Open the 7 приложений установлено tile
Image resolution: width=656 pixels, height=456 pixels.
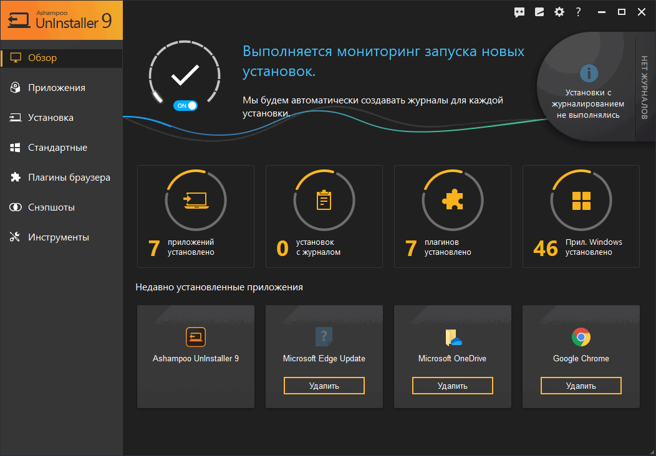(x=195, y=216)
